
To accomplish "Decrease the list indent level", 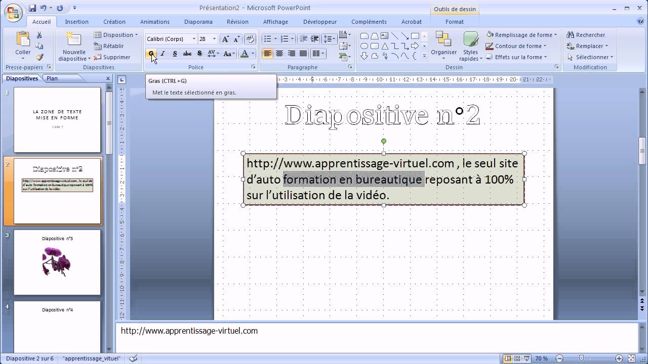I will [303, 39].
